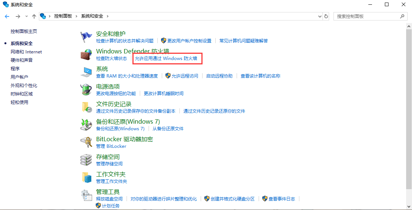Image resolution: width=412 pixels, height=210 pixels.
Task: Click the refresh button next to address bar
Action: point(326,16)
